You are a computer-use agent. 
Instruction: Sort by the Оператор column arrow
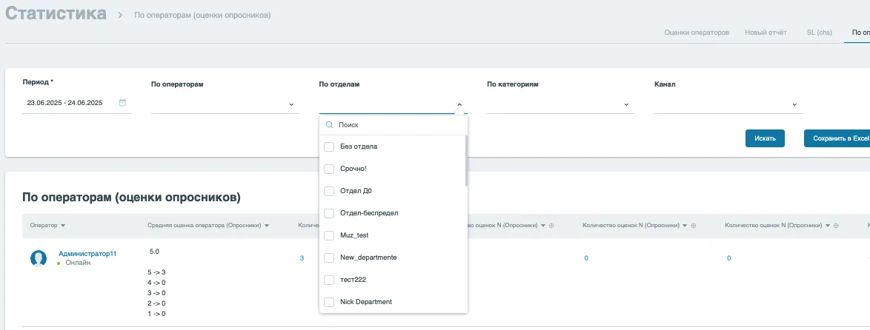[x=63, y=226]
